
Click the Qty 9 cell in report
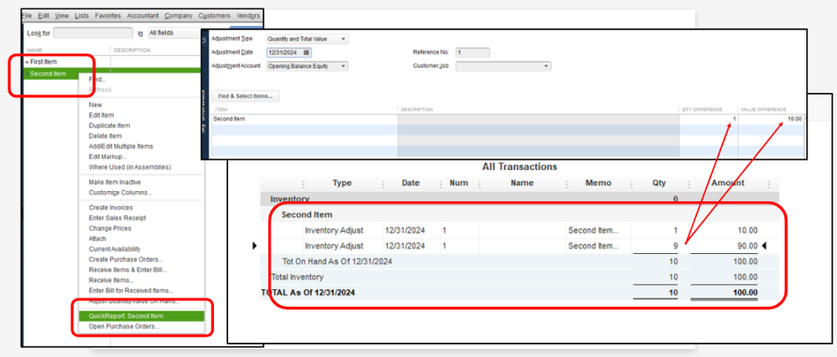[x=675, y=246]
